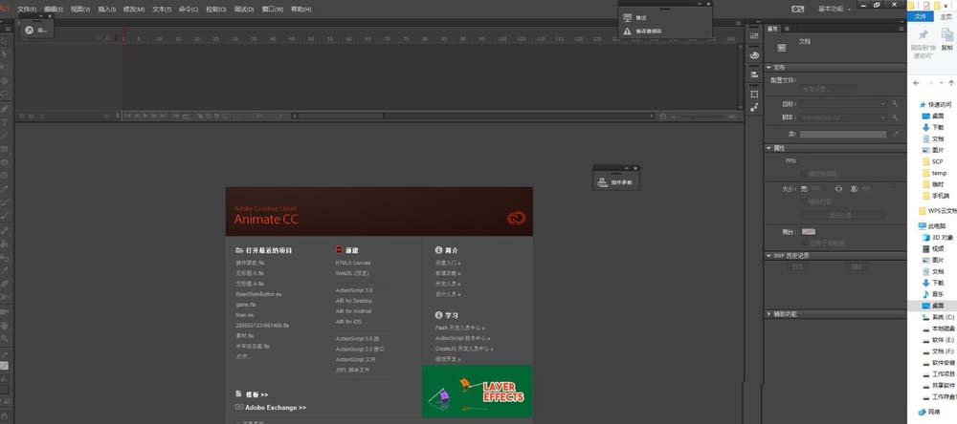Click the round icon in the top-left floating panel
957x424 pixels.
pyautogui.click(x=29, y=30)
